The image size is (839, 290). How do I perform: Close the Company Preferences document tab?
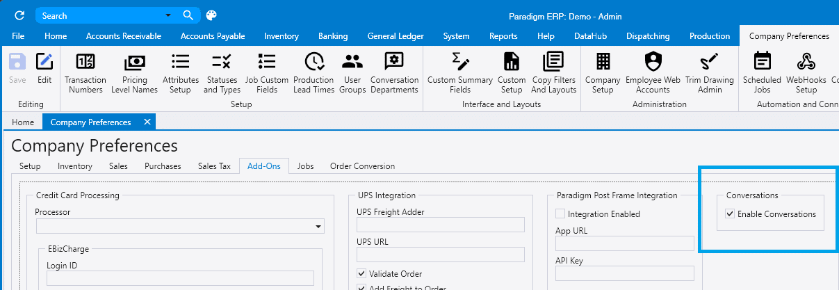[x=147, y=122]
